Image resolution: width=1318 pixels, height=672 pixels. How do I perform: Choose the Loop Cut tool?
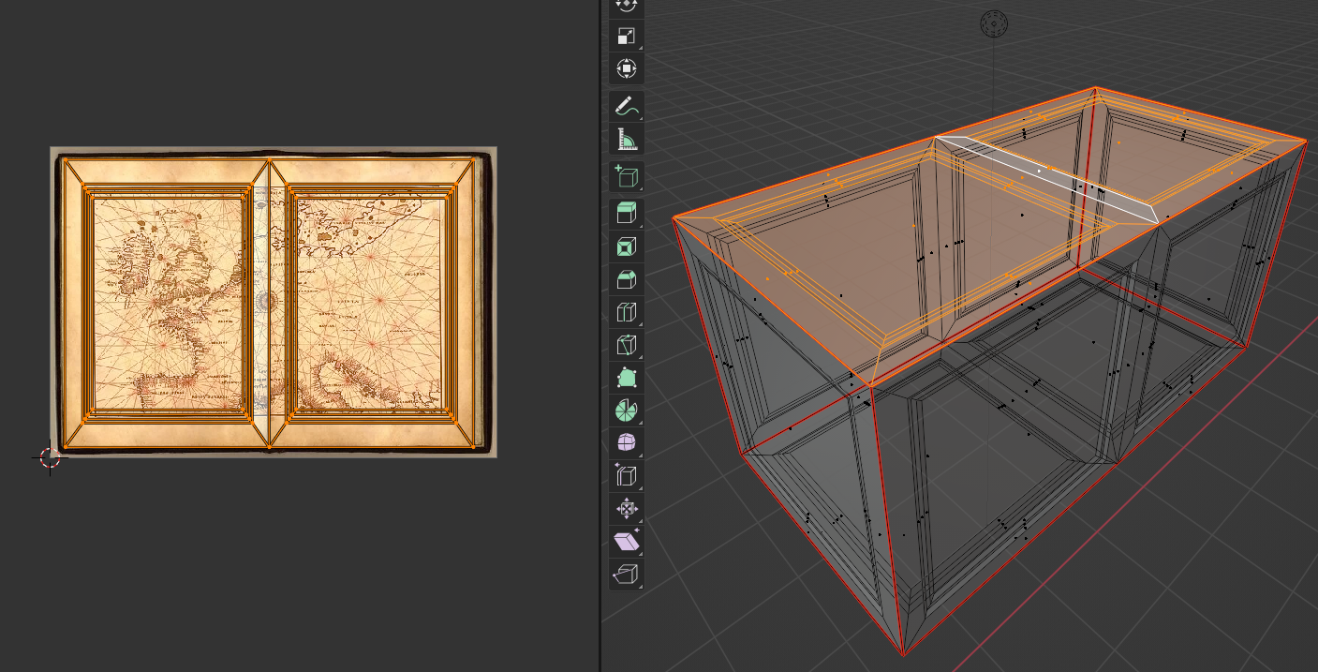pyautogui.click(x=627, y=313)
